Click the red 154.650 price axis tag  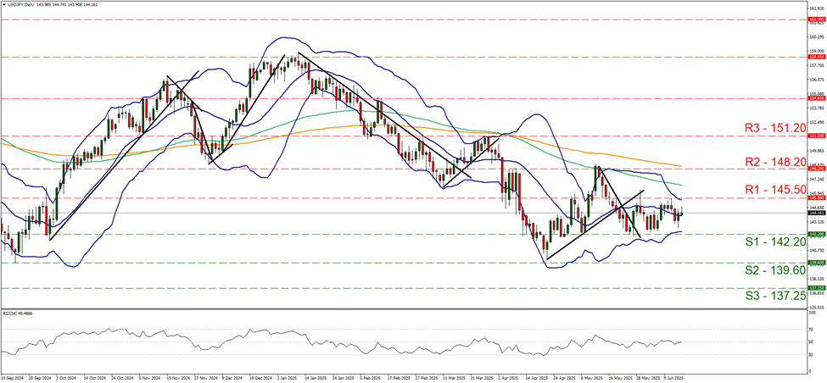coord(813,98)
